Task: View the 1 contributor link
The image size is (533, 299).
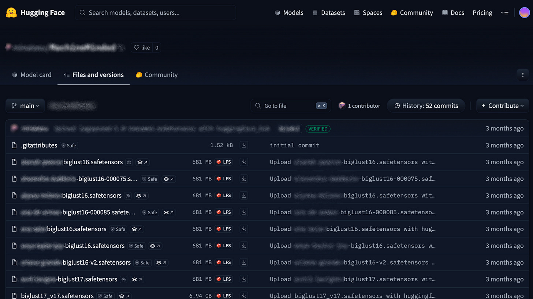Action: pos(359,106)
